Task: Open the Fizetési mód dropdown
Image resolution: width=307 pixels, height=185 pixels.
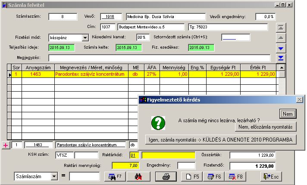Action: click(85, 38)
